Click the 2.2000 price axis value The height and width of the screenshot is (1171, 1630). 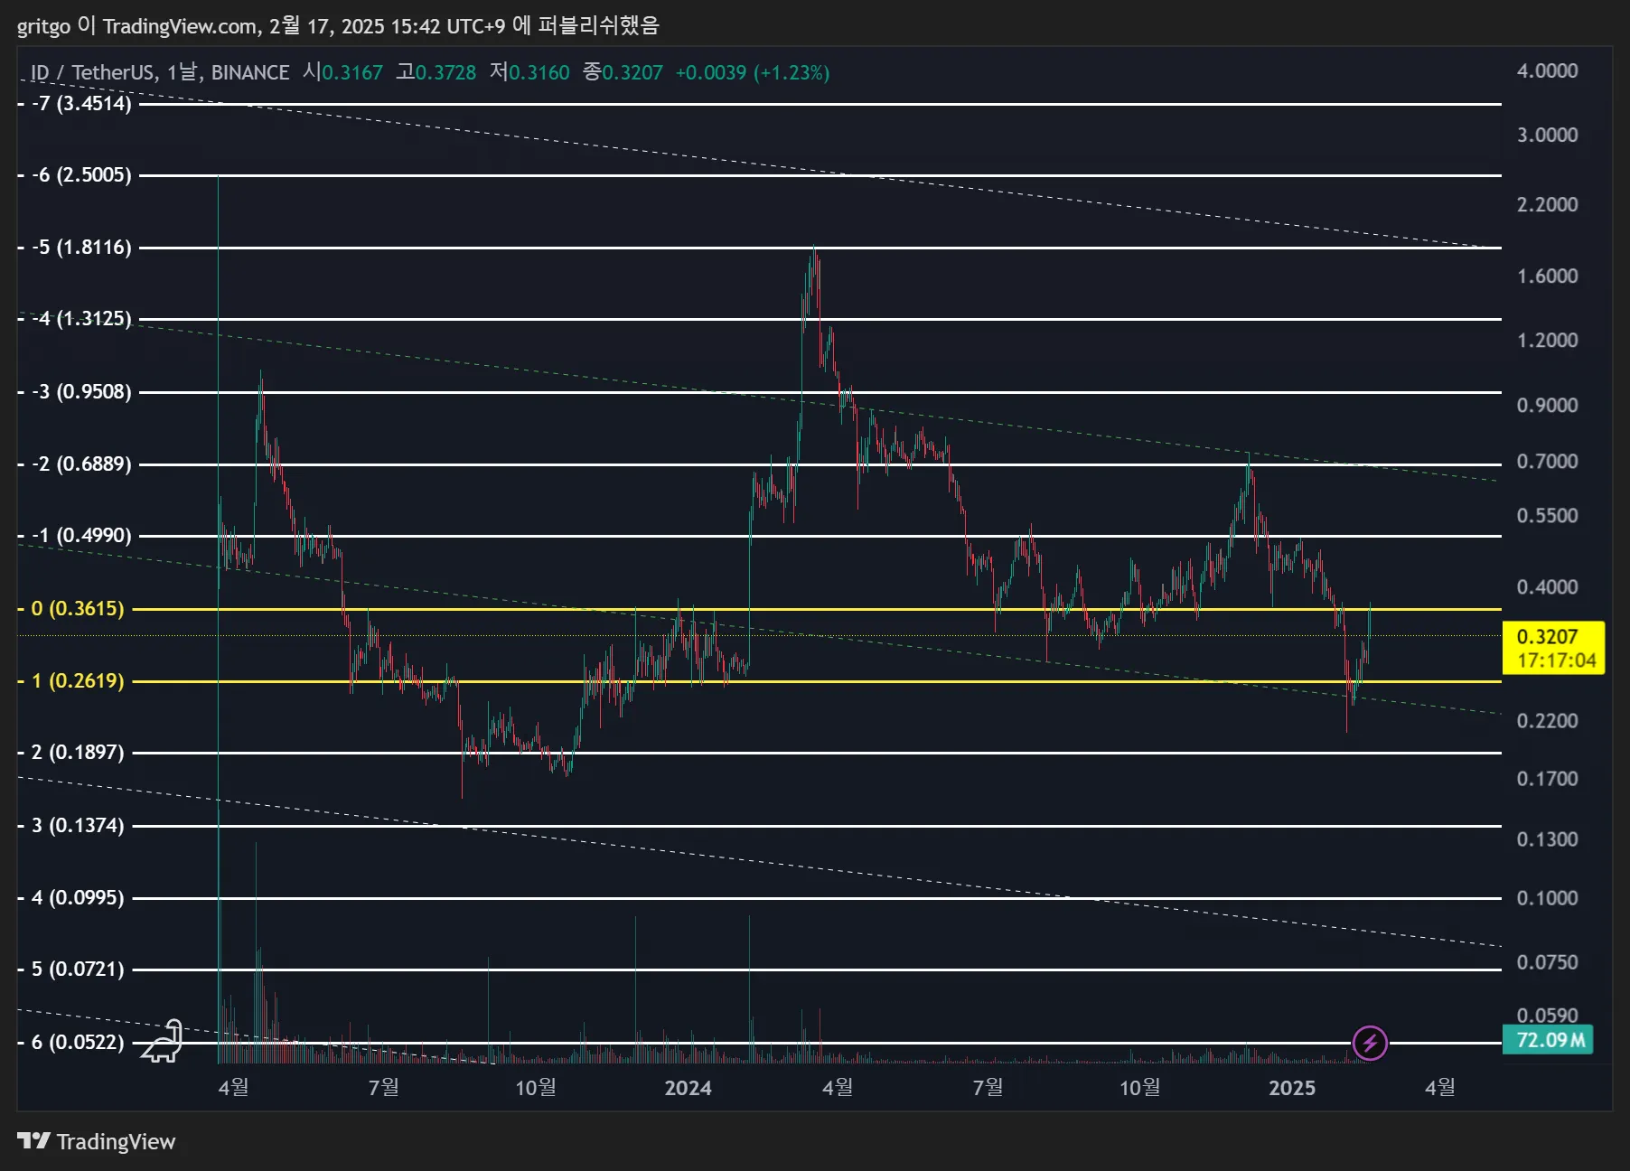(1547, 204)
